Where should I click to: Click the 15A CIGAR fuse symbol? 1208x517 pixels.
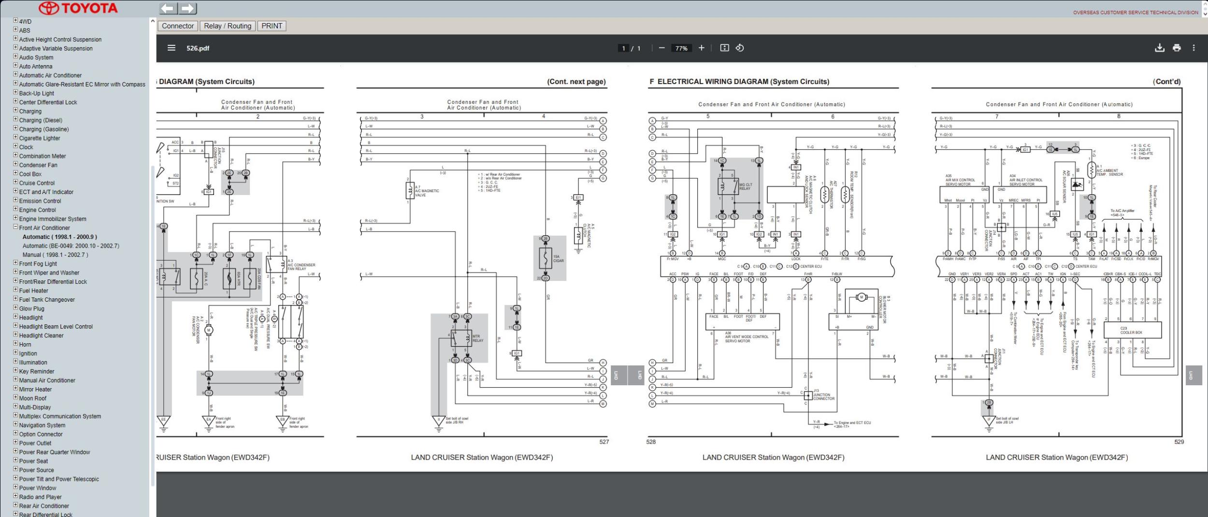click(545, 258)
